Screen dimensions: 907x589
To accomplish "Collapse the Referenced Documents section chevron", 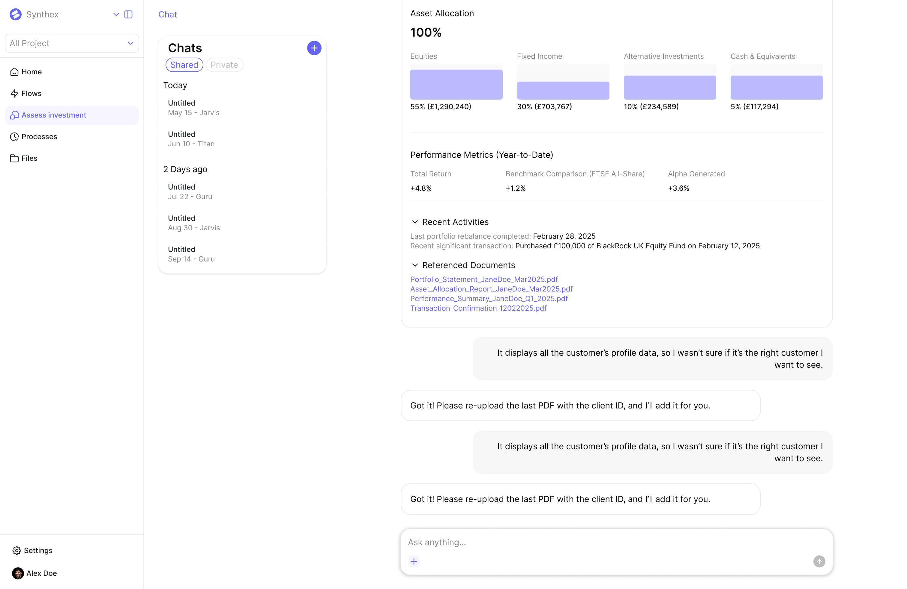I will [415, 265].
